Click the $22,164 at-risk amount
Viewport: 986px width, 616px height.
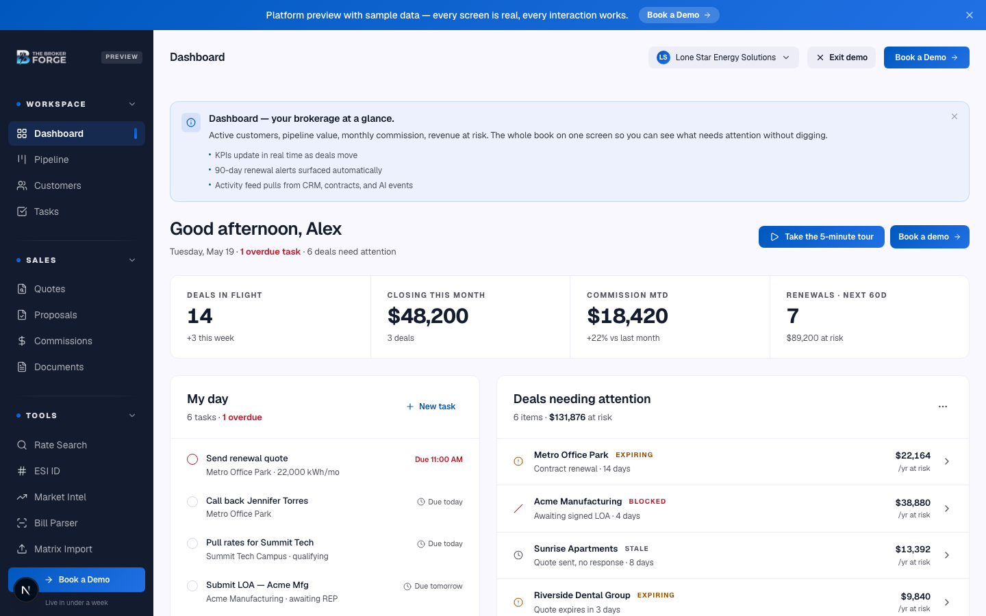tap(913, 455)
